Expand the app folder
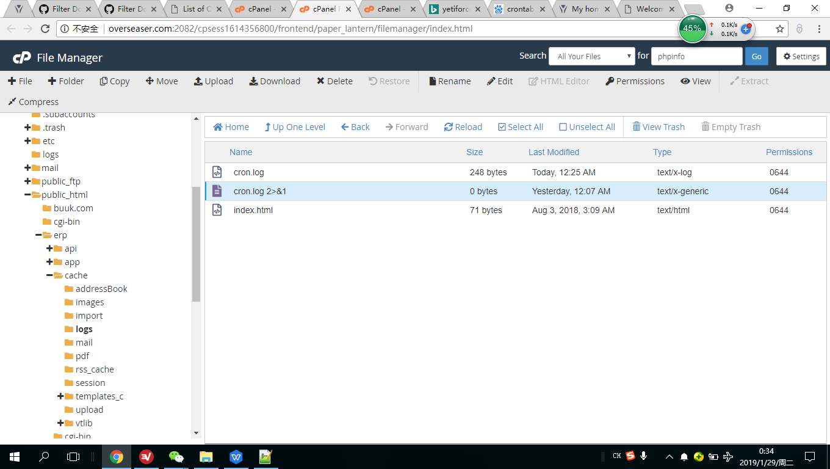The height and width of the screenshot is (469, 830). (49, 262)
